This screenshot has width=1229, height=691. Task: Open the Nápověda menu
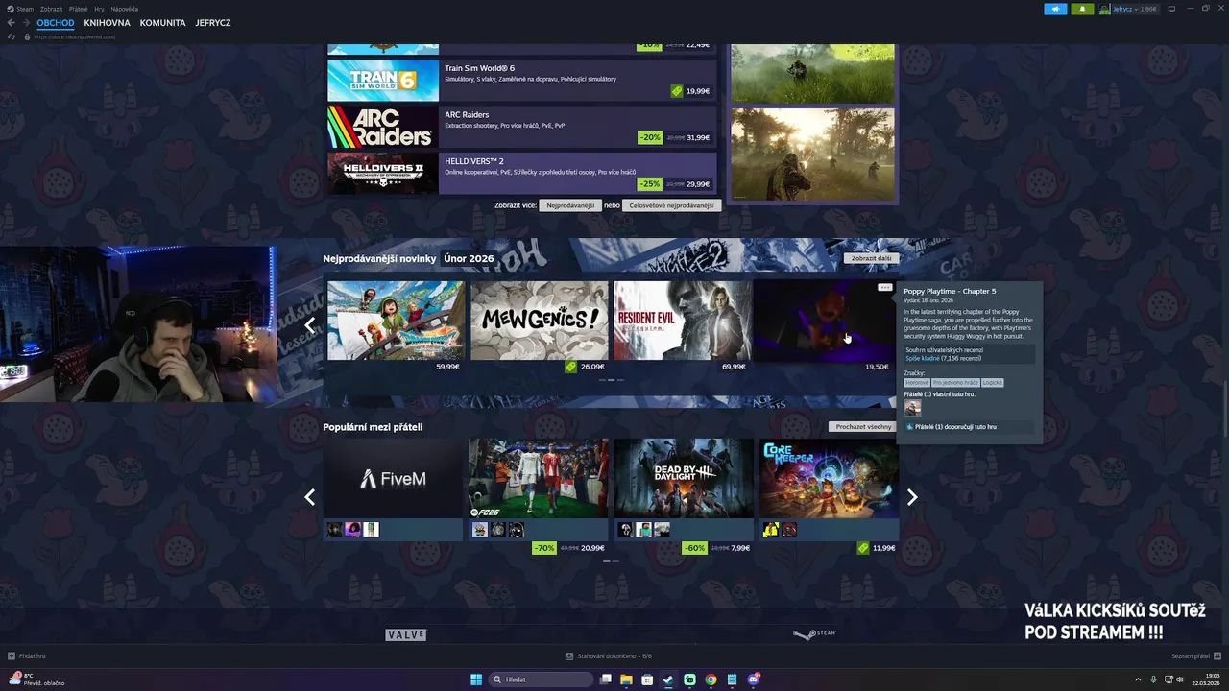[x=125, y=9]
